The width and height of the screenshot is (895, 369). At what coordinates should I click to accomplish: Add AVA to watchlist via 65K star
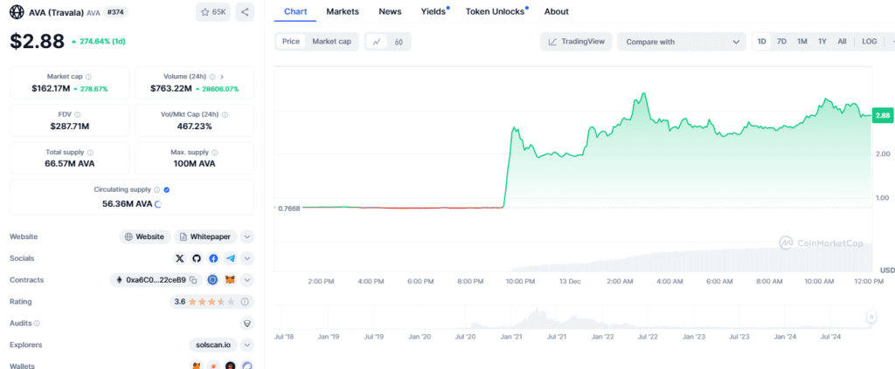coord(213,12)
